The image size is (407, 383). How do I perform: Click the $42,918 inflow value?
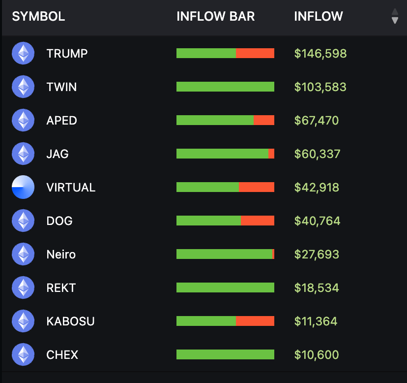317,188
